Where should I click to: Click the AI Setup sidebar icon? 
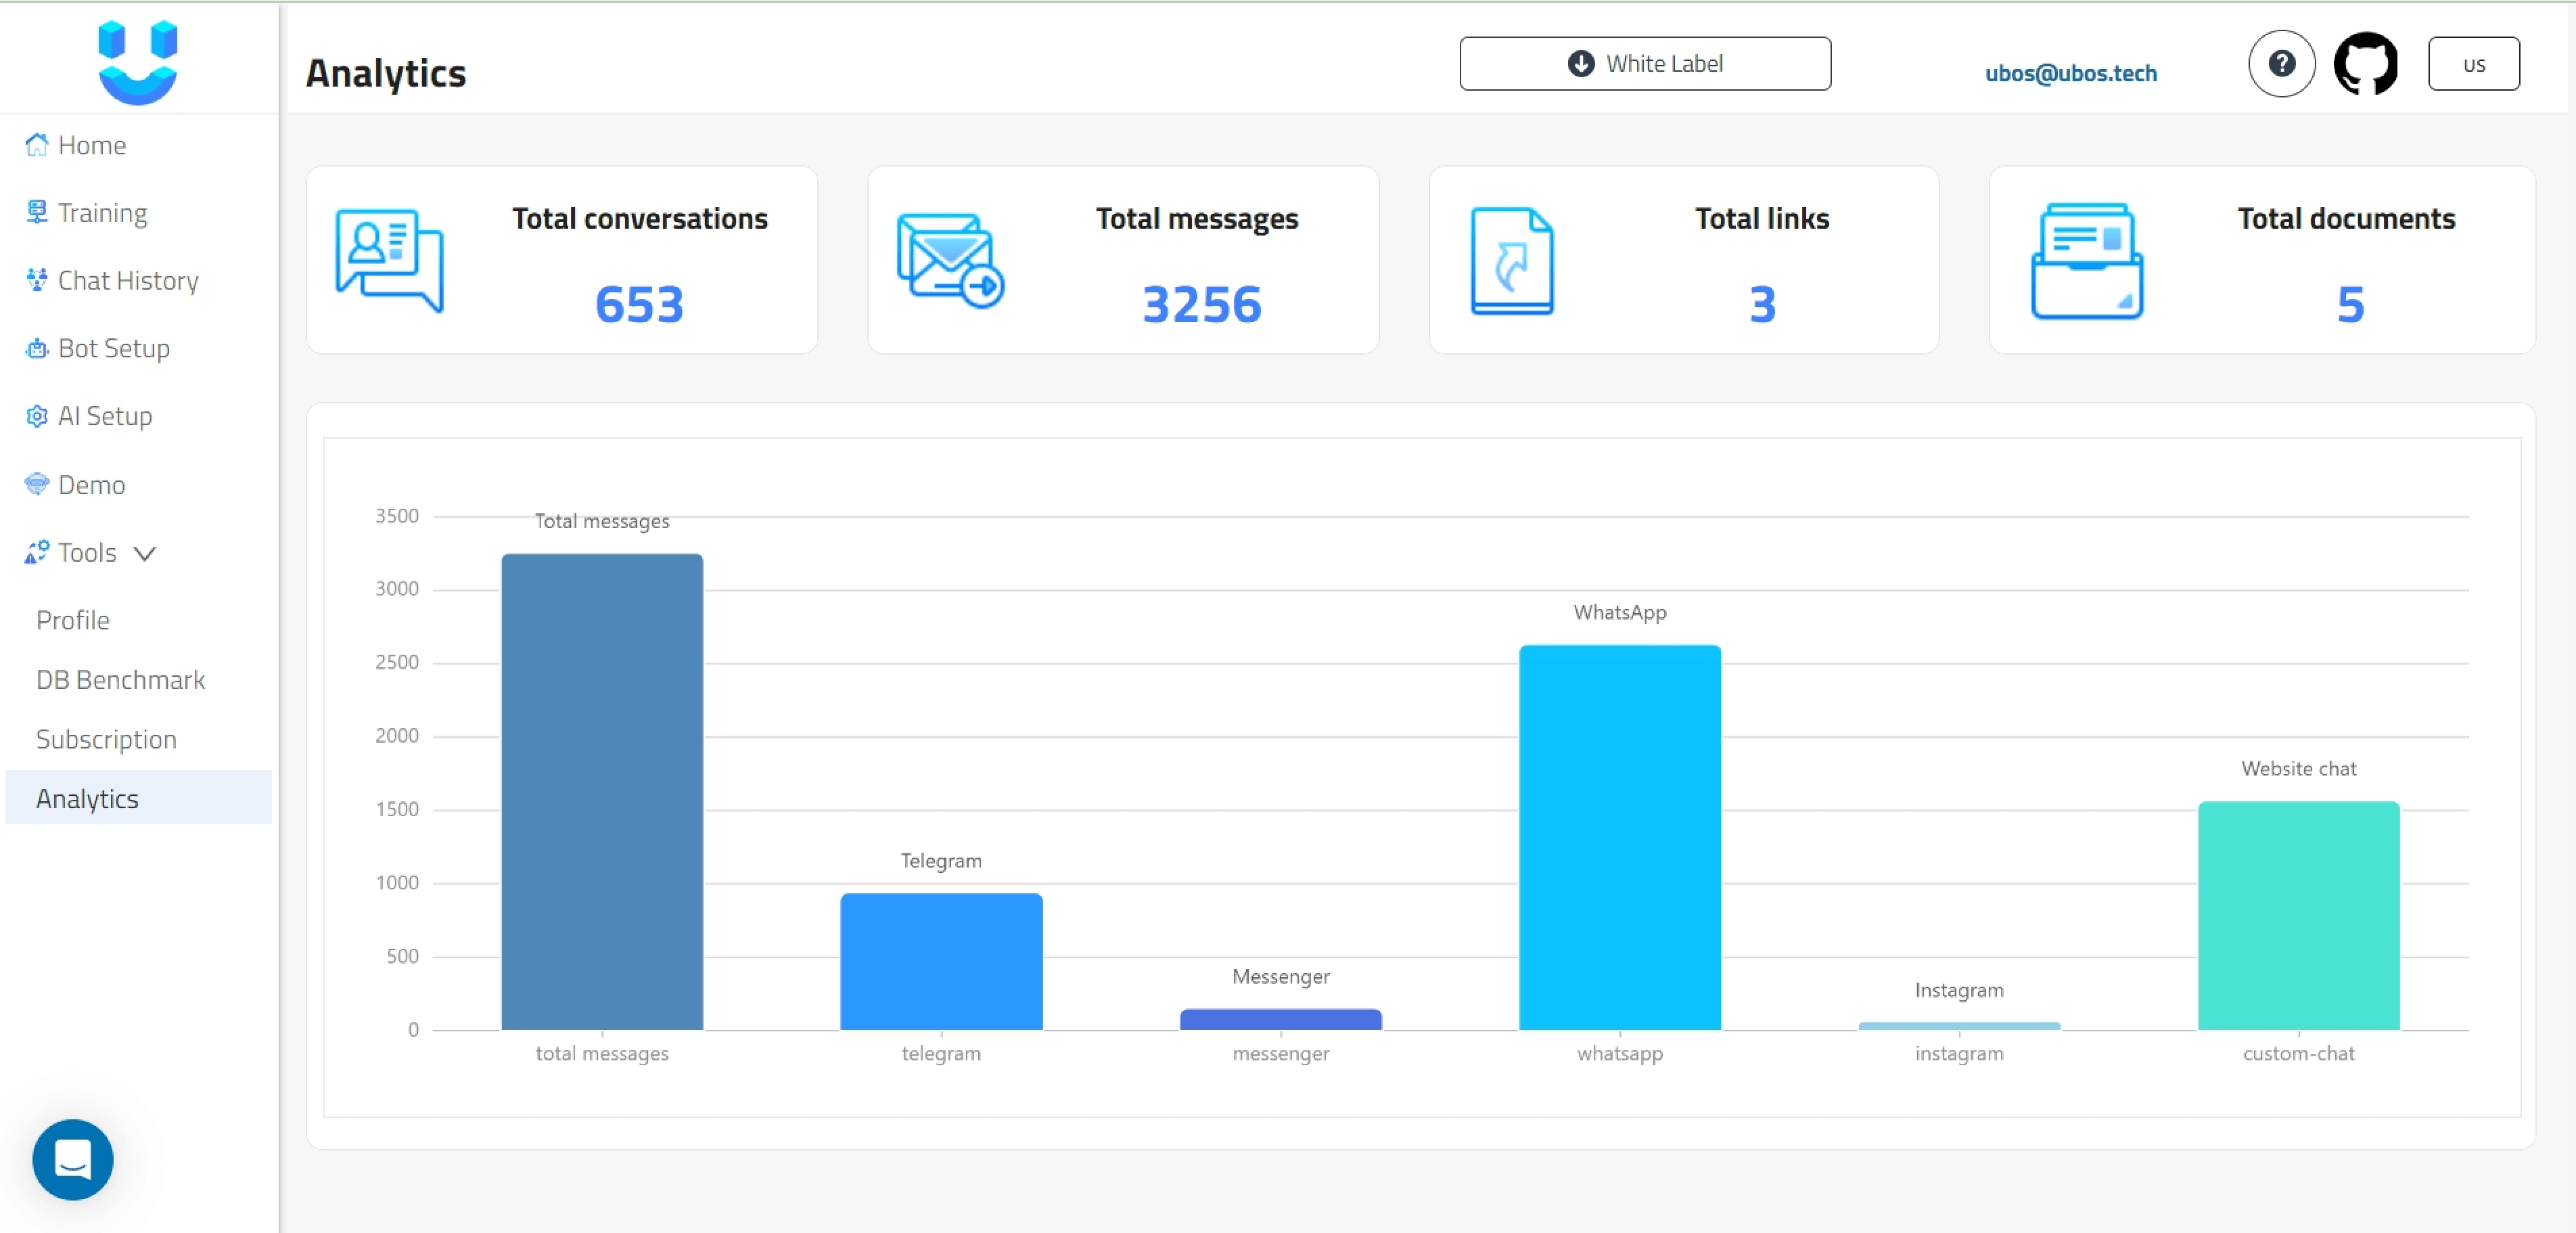coord(36,414)
